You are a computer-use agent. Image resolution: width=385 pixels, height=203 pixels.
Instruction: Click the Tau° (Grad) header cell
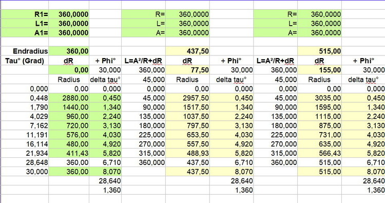click(x=25, y=61)
